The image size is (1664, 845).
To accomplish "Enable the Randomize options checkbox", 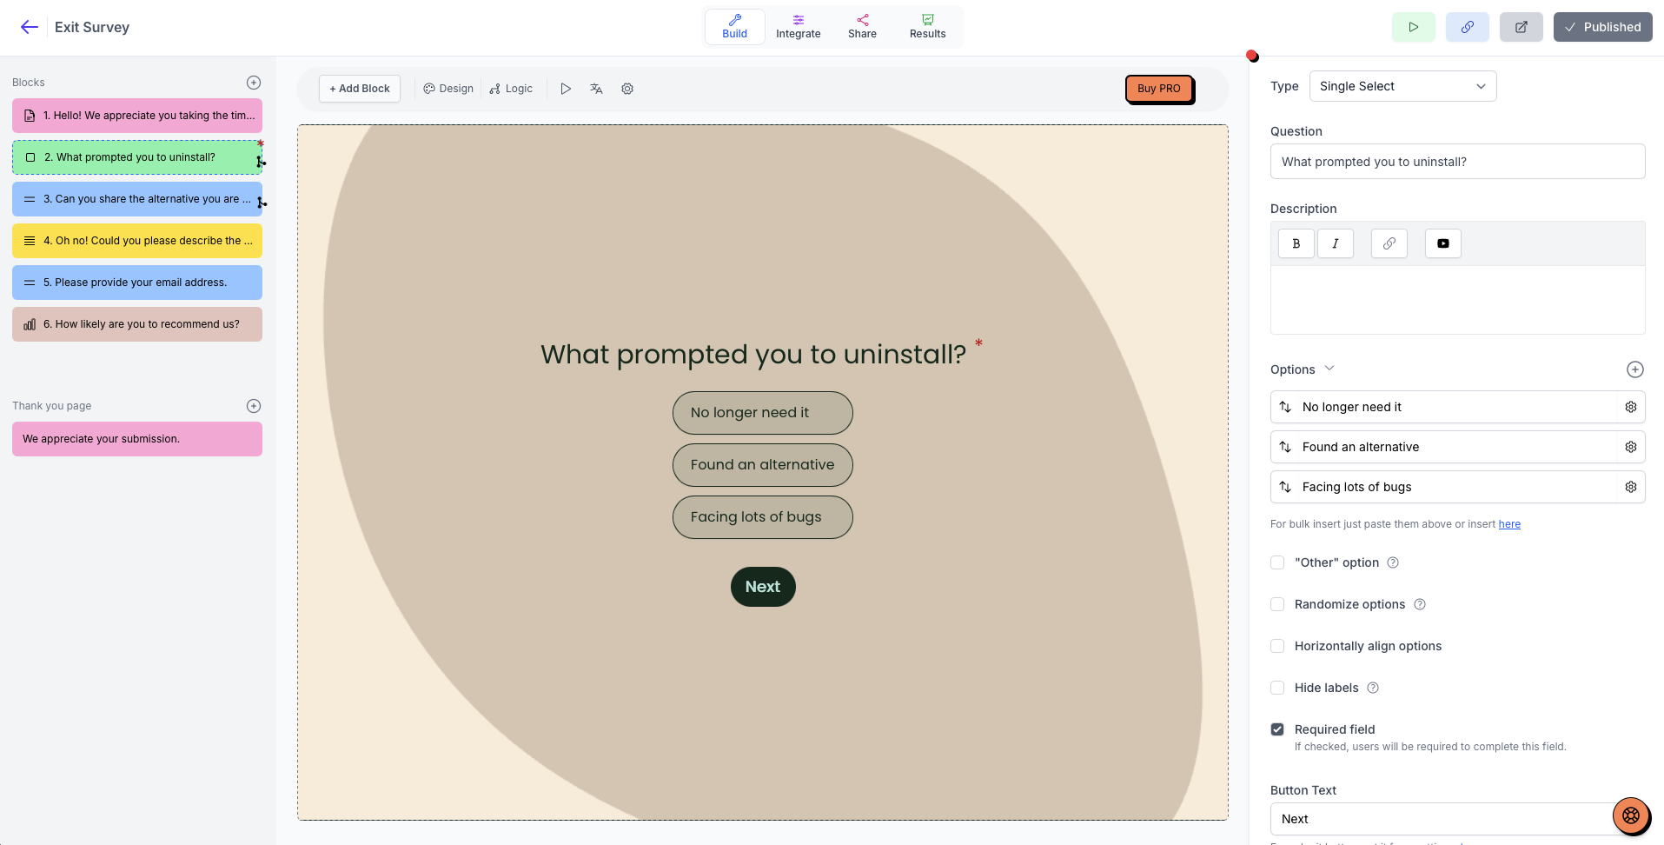I will (x=1277, y=604).
